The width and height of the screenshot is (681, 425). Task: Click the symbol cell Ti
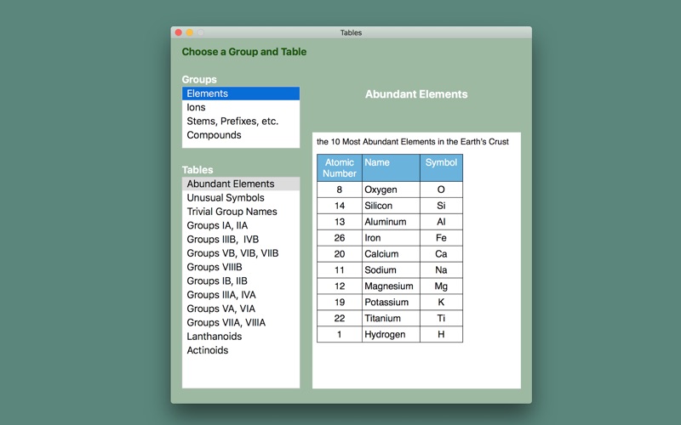441,318
